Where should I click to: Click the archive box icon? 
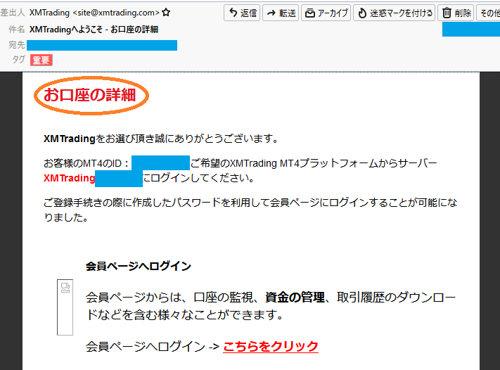(310, 13)
